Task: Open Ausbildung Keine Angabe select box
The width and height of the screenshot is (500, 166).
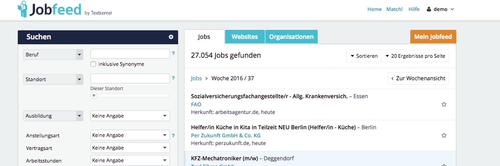Action: pyautogui.click(x=130, y=116)
